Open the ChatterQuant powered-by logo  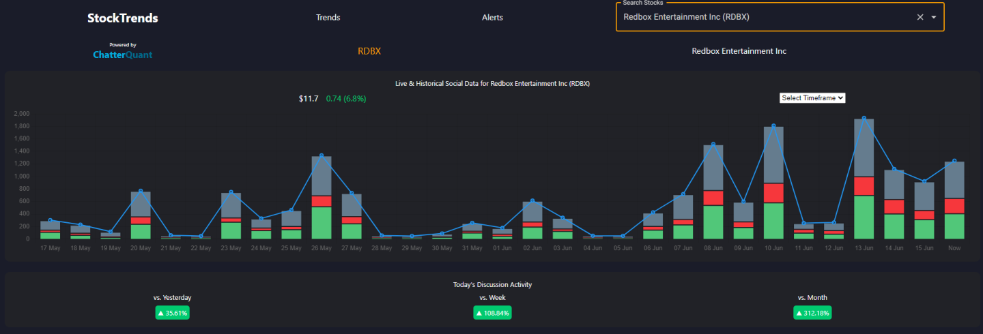click(123, 51)
